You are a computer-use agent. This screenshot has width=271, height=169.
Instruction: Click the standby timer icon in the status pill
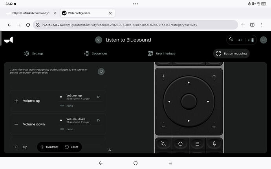tap(231, 40)
